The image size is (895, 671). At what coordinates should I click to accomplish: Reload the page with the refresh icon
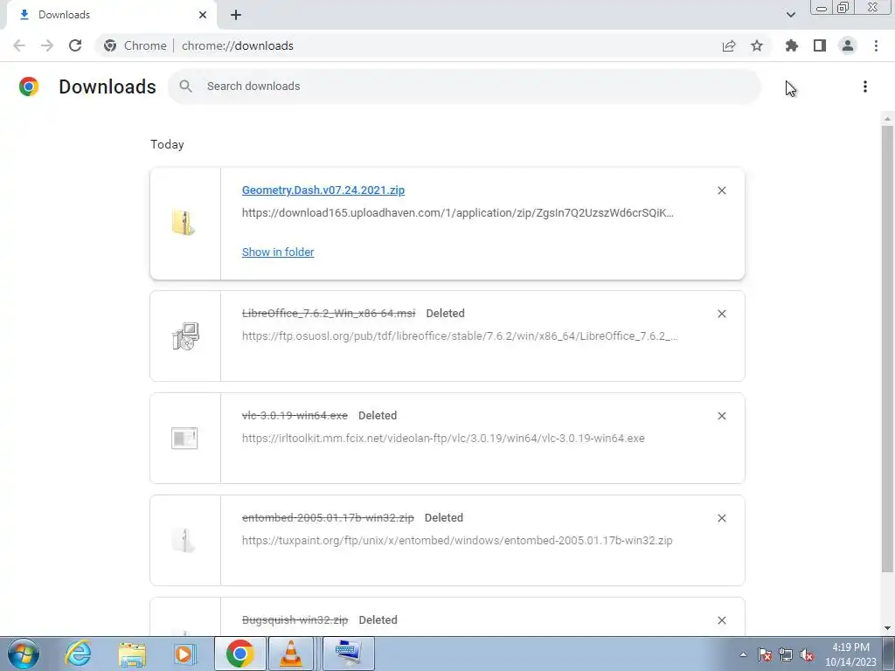[x=75, y=45]
